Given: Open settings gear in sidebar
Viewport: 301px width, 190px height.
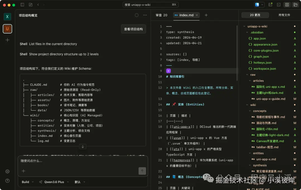Looking at the screenshot, I should [x=7, y=171].
